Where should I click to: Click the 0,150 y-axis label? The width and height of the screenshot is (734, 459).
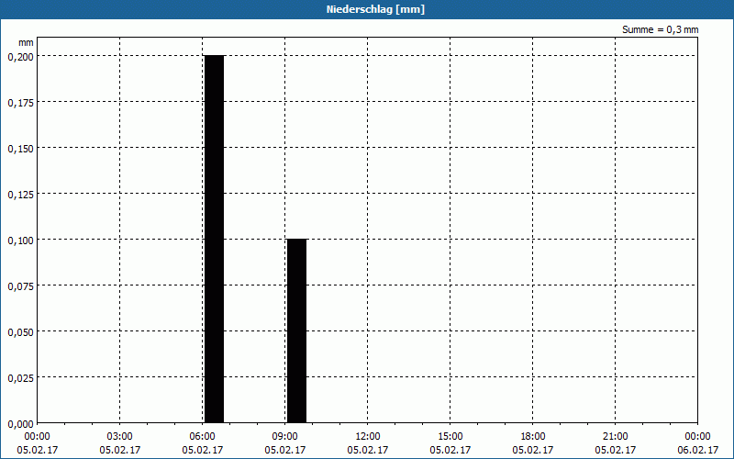tap(20, 149)
